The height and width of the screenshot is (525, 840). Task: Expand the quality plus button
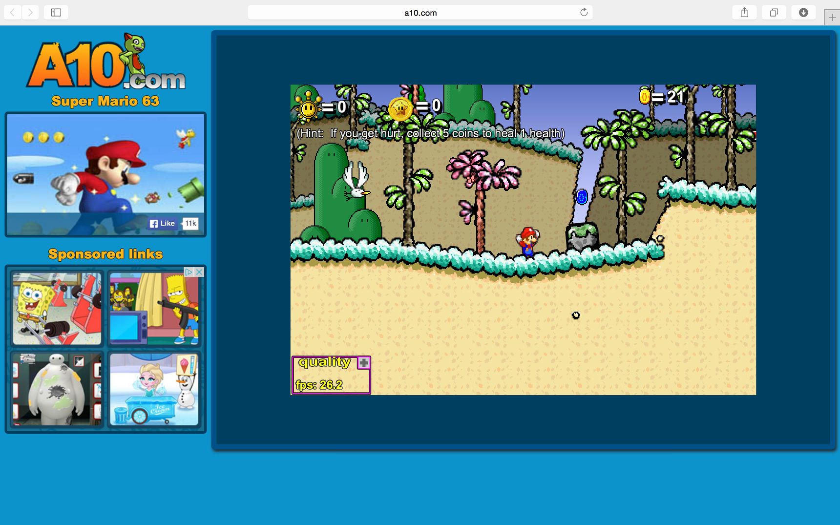[364, 363]
